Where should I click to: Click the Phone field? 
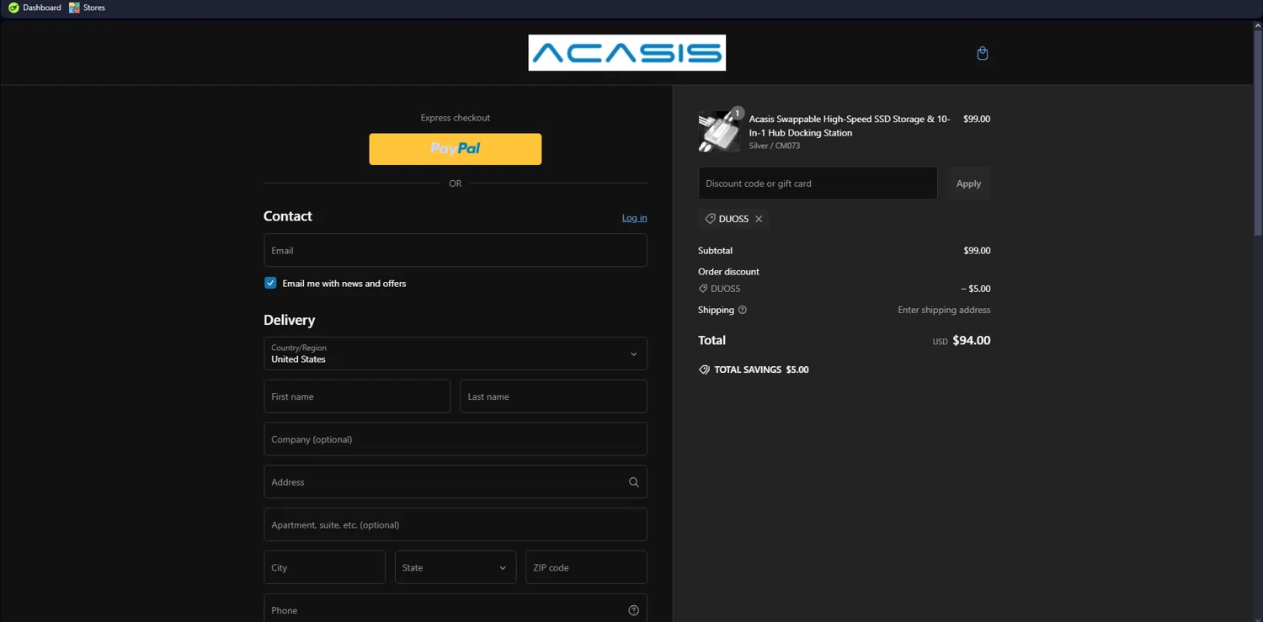pyautogui.click(x=455, y=610)
